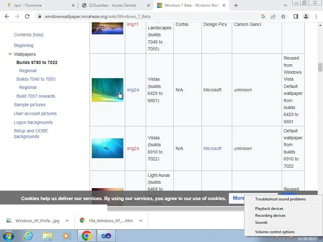Screen dimensions: 323x242
Task: Open Windows Media Player from taskbar
Action: coord(67,236)
